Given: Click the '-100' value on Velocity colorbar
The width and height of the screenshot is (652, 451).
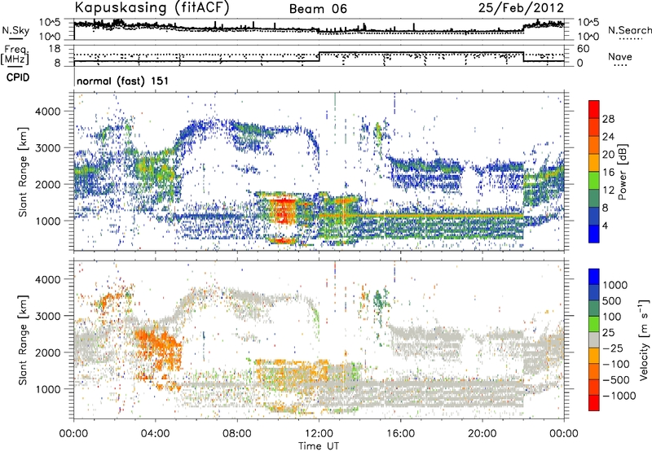Looking at the screenshot, I should (616, 364).
